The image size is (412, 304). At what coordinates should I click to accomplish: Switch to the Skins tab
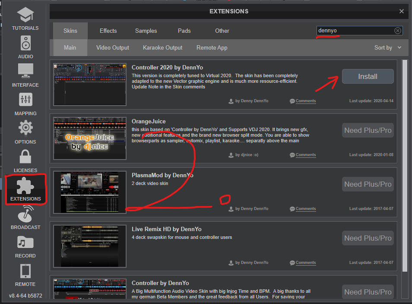click(70, 31)
